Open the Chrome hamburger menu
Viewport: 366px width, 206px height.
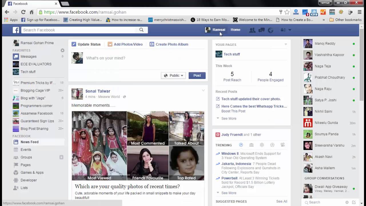click(360, 12)
